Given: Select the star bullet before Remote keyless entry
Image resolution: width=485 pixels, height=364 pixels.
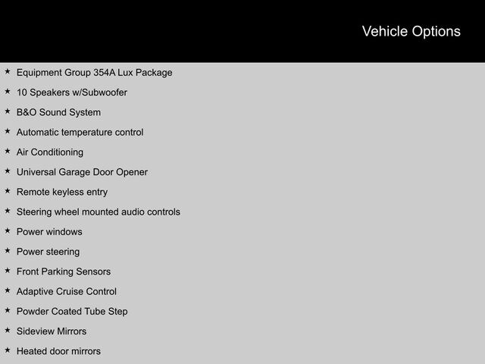Looking at the screenshot, I should pos(7,191).
